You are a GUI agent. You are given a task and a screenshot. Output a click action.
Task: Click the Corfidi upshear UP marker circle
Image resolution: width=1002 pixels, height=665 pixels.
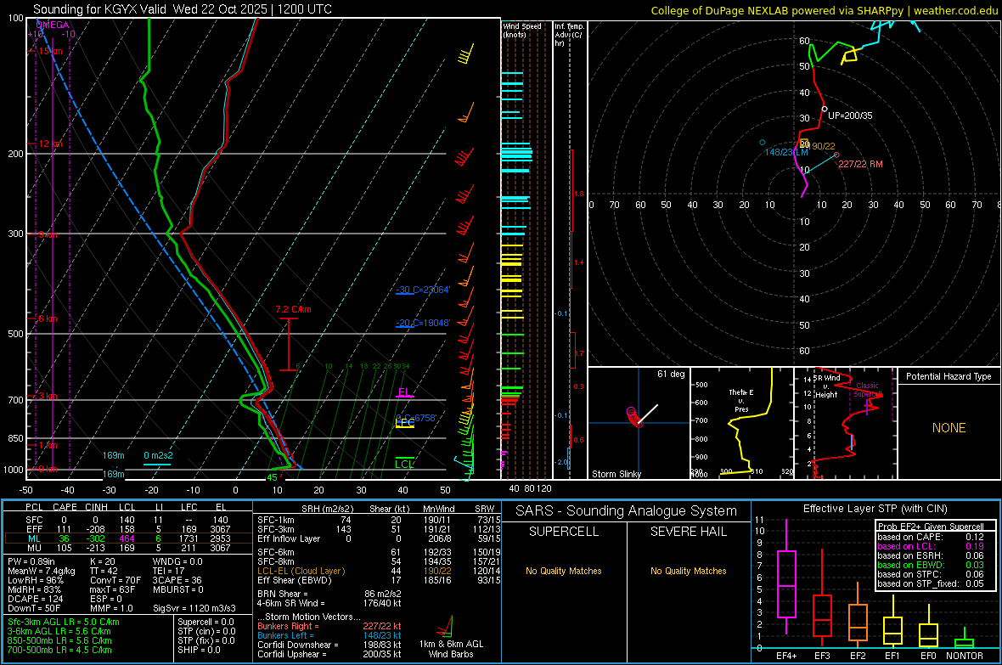pos(825,110)
